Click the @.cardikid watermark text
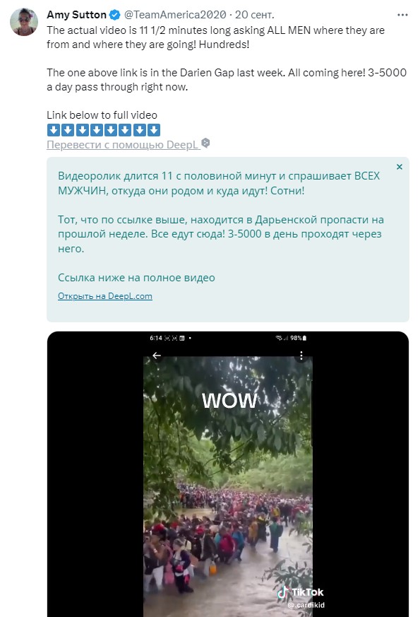The image size is (420, 617). (x=306, y=605)
